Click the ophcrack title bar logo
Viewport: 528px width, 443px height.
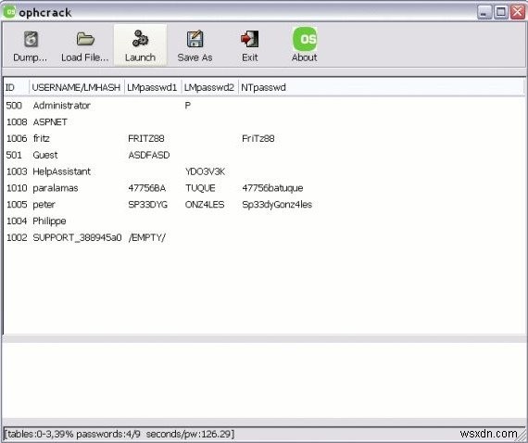(x=9, y=12)
